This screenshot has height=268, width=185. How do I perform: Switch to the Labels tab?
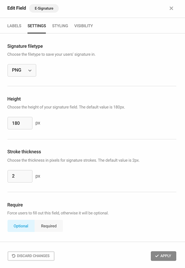coord(14,26)
